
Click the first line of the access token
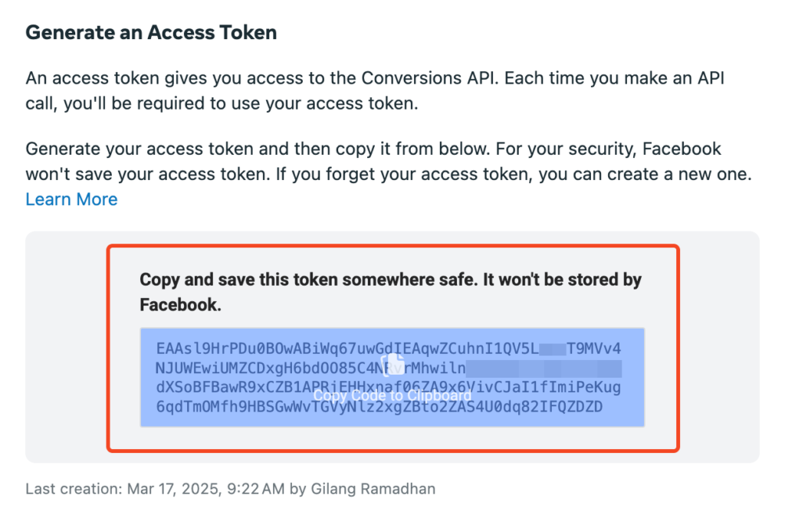(x=345, y=347)
